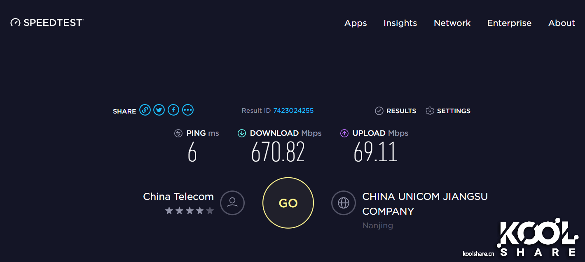Open Result ID 7423024255 link

coord(293,110)
